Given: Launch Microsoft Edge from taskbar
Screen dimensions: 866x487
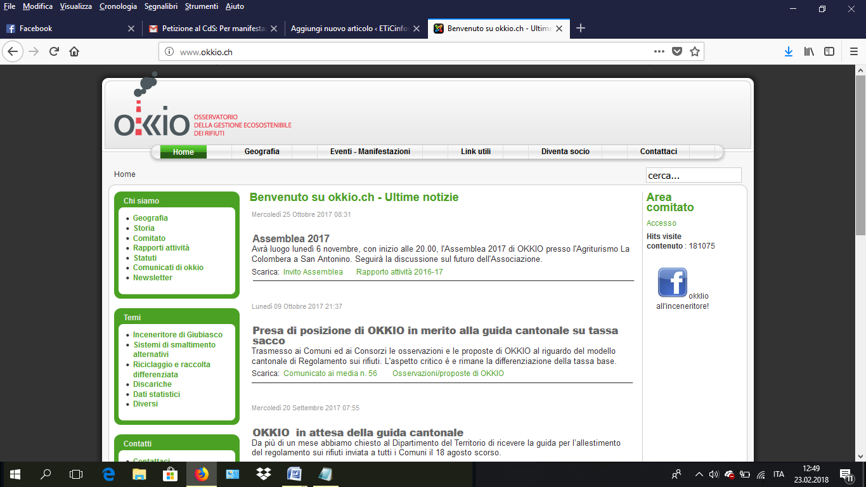Looking at the screenshot, I should 108,474.
